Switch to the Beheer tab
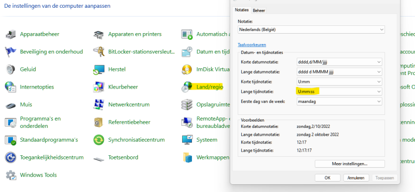415x192 pixels. coord(259,10)
